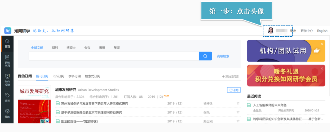The image size is (330, 132).
Task: Click the 知网研学 logo icon
Action: tap(8, 31)
